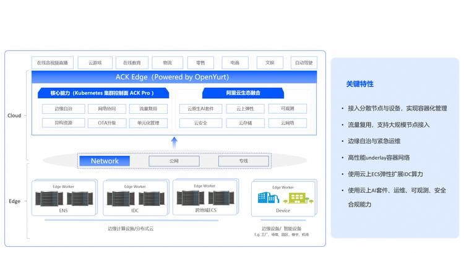Click the right server rack in 跨地域ECS box
The width and height of the screenshot is (464, 253).
coord(221,198)
